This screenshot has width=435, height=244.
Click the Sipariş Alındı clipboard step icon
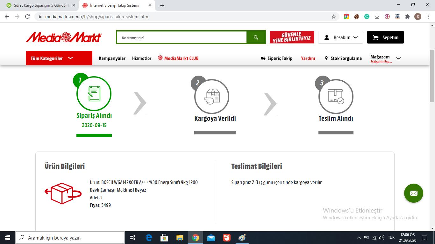[94, 94]
